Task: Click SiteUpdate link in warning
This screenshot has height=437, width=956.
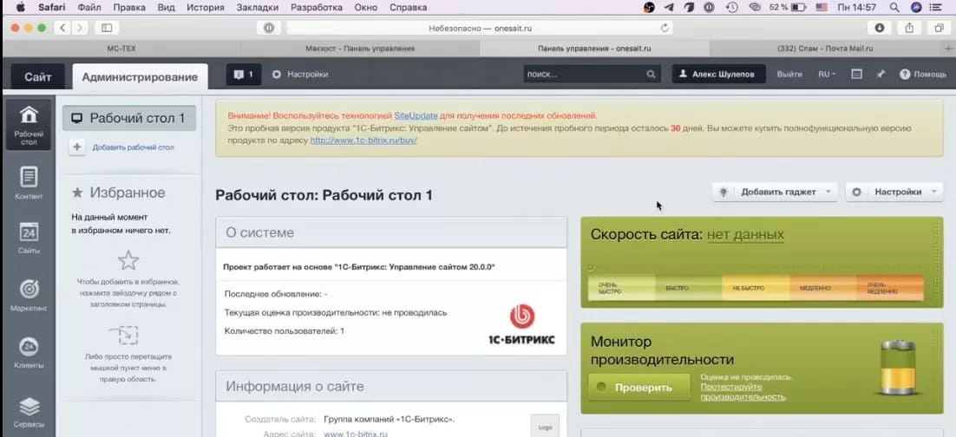Action: click(416, 115)
